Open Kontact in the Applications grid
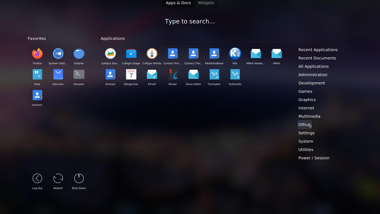Image resolution: width=380 pixels, height=214 pixels. coord(110,77)
